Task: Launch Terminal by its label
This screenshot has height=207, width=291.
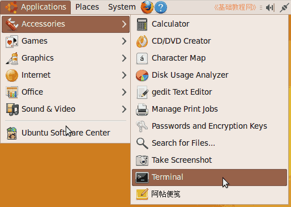Action: tap(168, 177)
